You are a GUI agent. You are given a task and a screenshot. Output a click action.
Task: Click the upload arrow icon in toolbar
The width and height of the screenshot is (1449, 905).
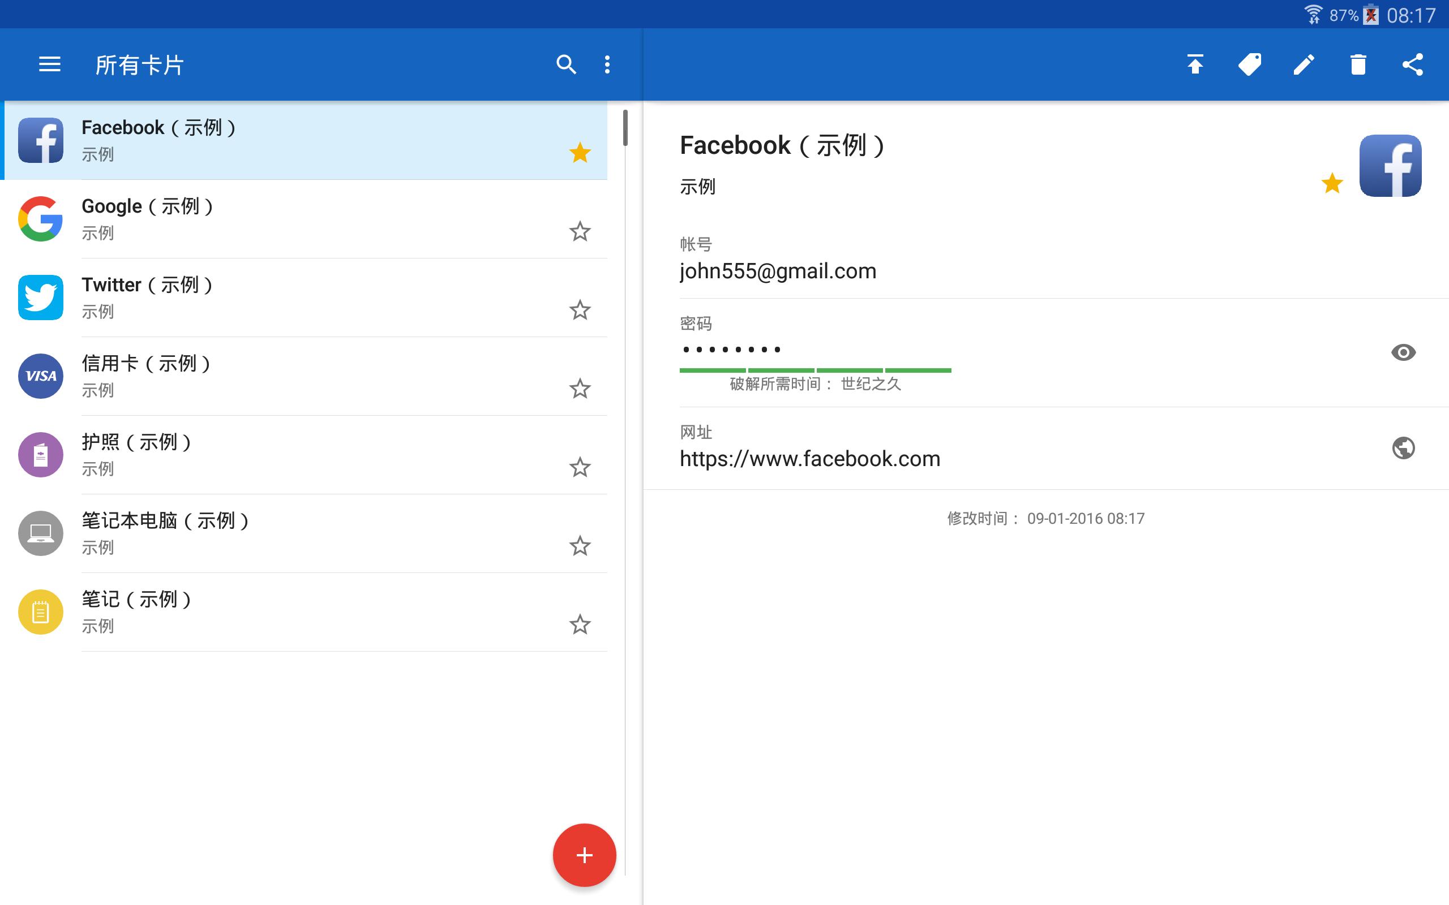tap(1195, 64)
